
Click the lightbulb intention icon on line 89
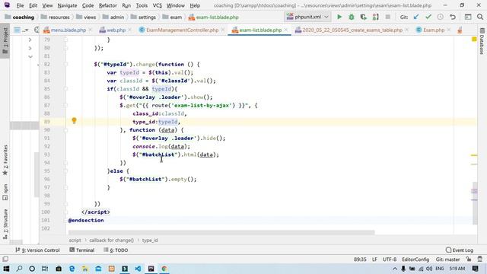[74, 120]
